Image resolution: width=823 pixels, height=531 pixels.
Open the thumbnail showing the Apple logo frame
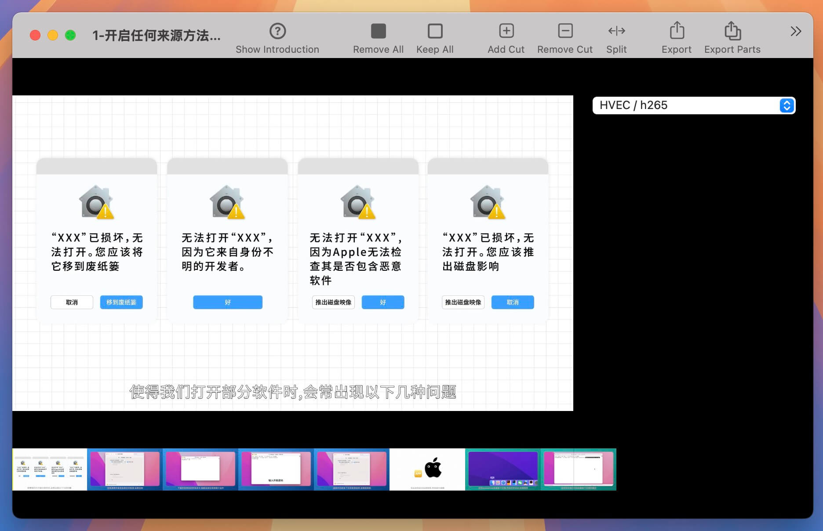[x=427, y=469]
